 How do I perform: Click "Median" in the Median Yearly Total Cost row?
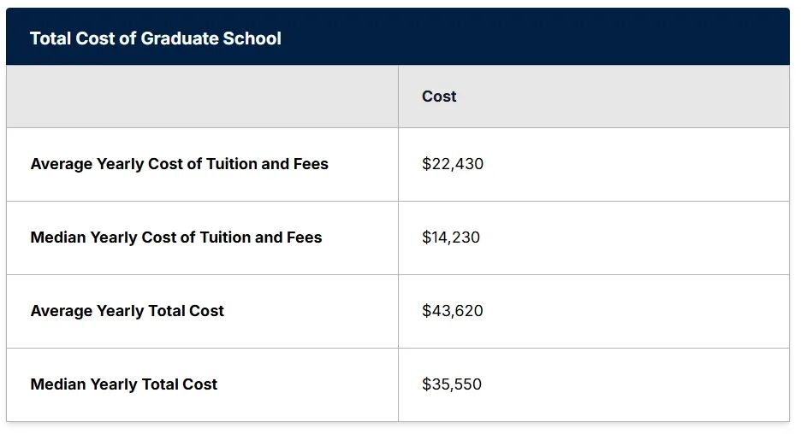point(58,384)
